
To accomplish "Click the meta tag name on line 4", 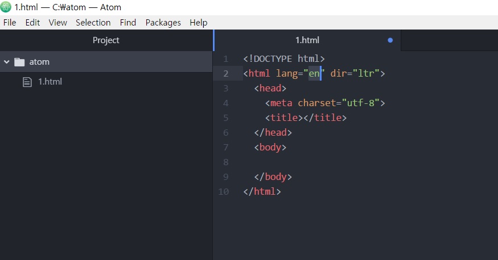I will (281, 103).
